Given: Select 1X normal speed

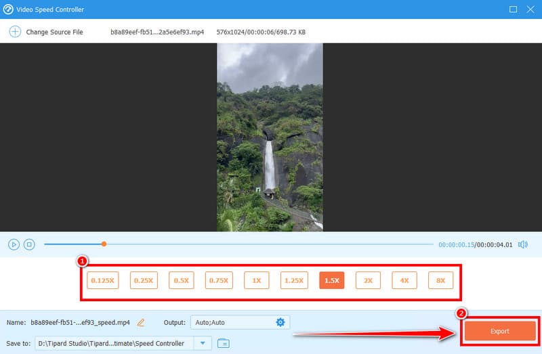Looking at the screenshot, I should (x=257, y=280).
